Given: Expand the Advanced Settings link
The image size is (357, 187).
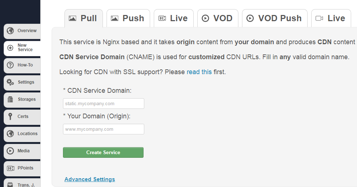Looking at the screenshot, I should click(90, 179).
